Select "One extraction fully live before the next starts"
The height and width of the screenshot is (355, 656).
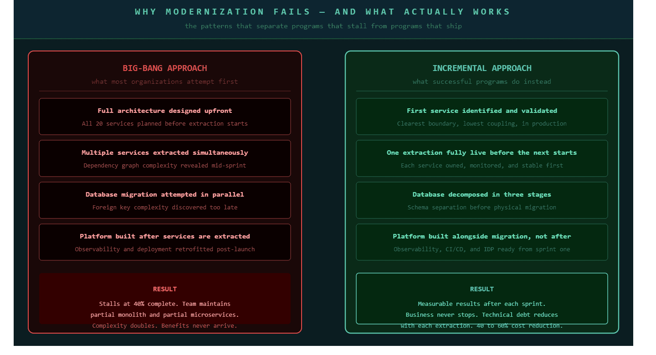coord(482,153)
